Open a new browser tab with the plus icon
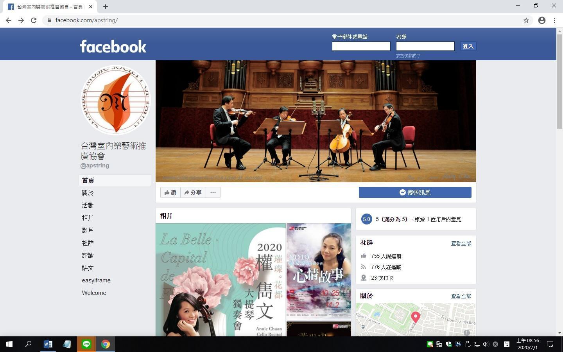The image size is (563, 352). coord(106,7)
